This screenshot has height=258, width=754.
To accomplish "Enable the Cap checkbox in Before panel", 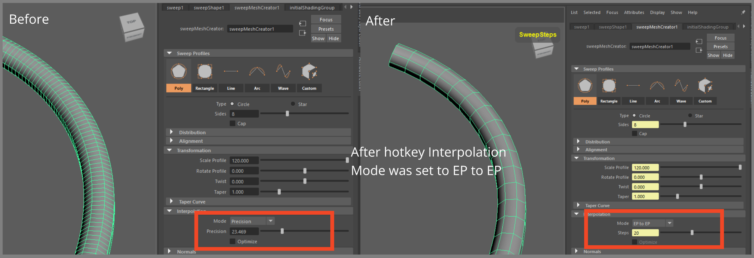I will (233, 123).
